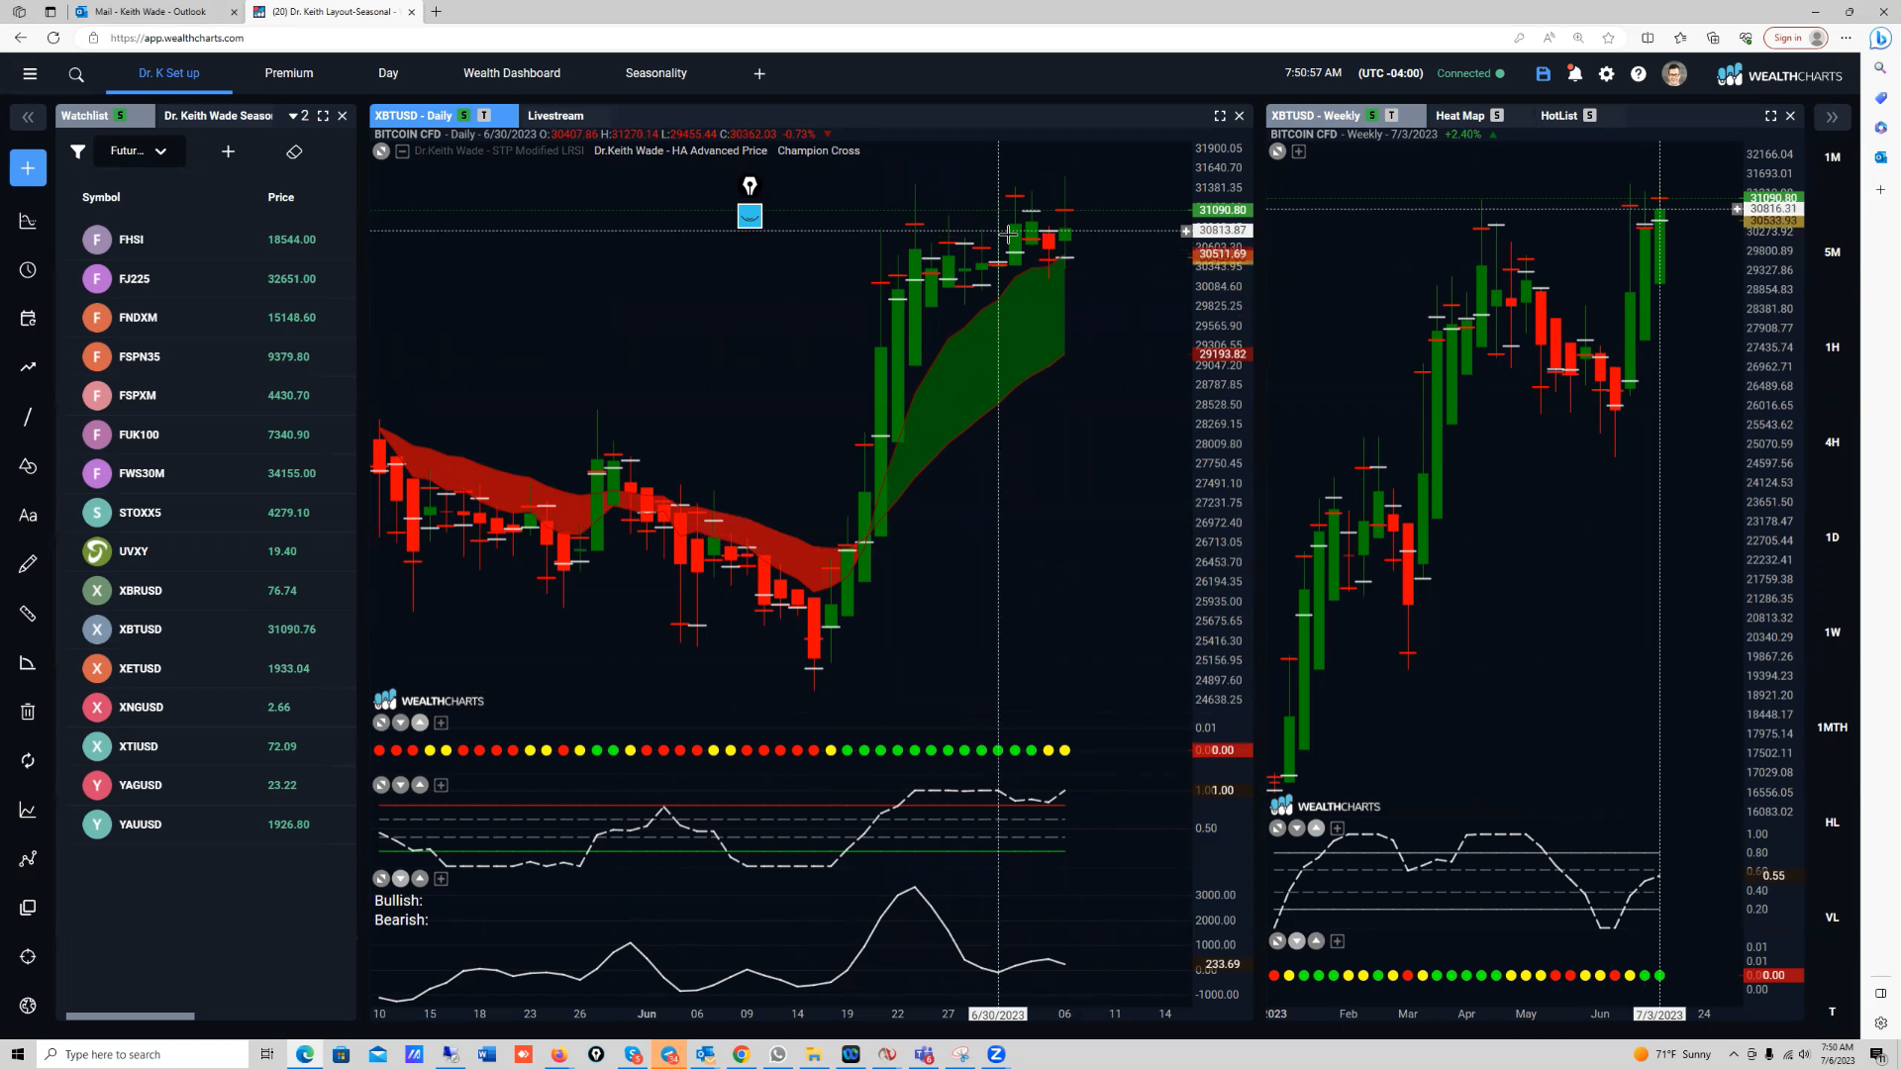Add a symbol with the Watchlist plus icon
Screen dimensions: 1901x1069
coord(228,151)
